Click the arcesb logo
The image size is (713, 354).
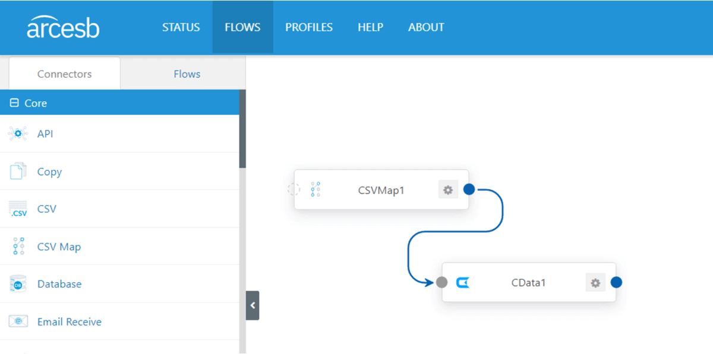coord(63,28)
